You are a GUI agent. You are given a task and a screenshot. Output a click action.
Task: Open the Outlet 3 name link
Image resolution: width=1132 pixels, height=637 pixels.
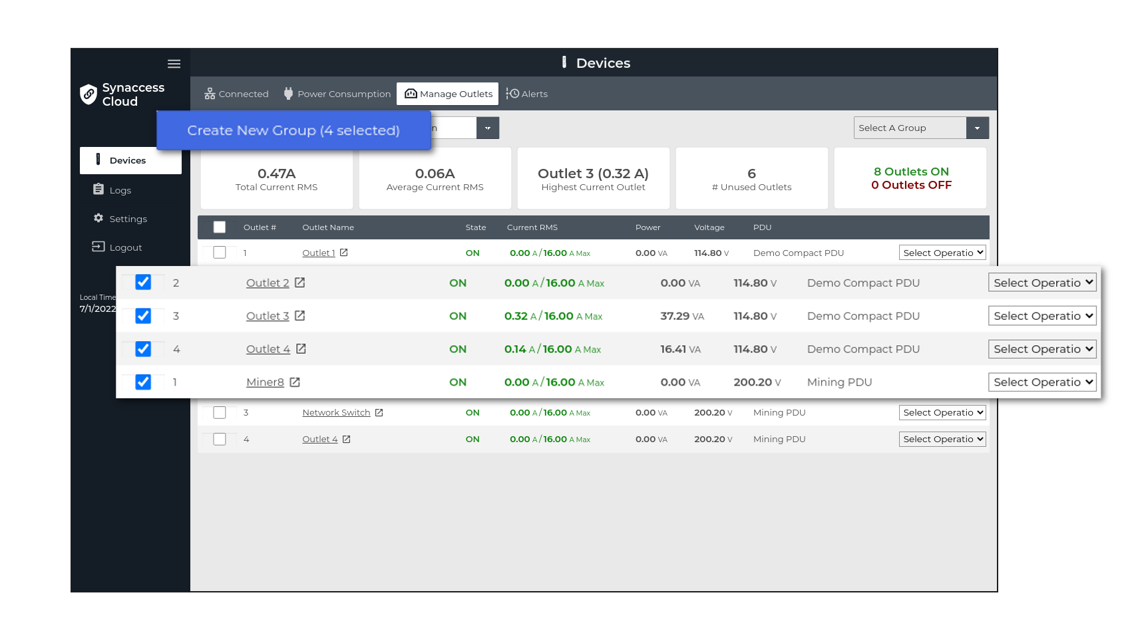coord(268,317)
